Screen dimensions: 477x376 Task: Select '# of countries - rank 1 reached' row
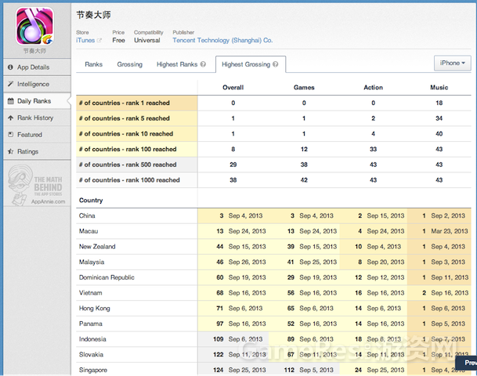273,103
